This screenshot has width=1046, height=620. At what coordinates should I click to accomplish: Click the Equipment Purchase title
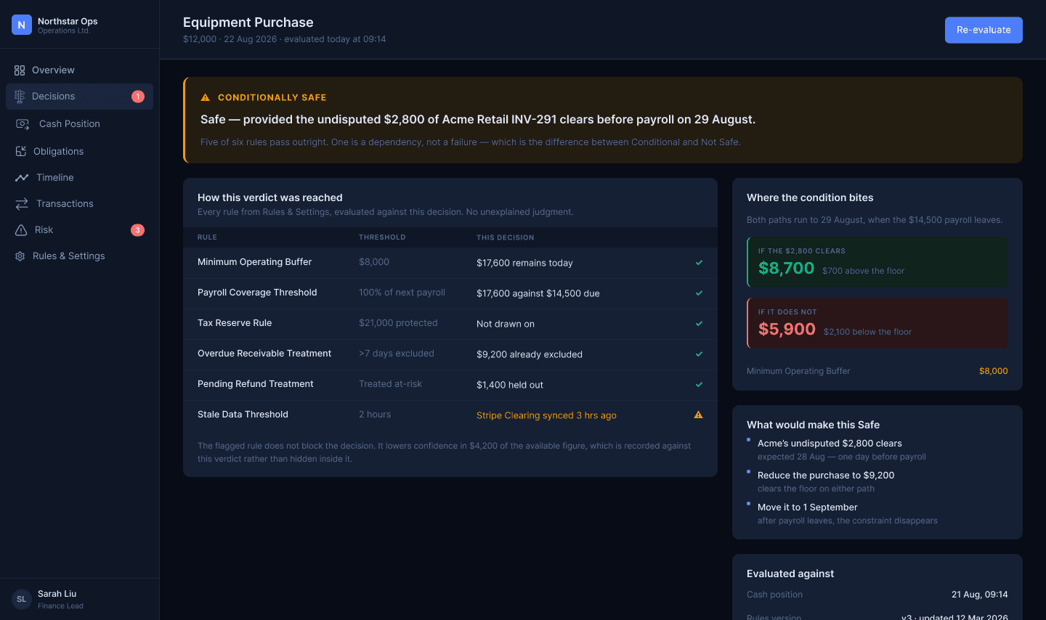coord(248,23)
